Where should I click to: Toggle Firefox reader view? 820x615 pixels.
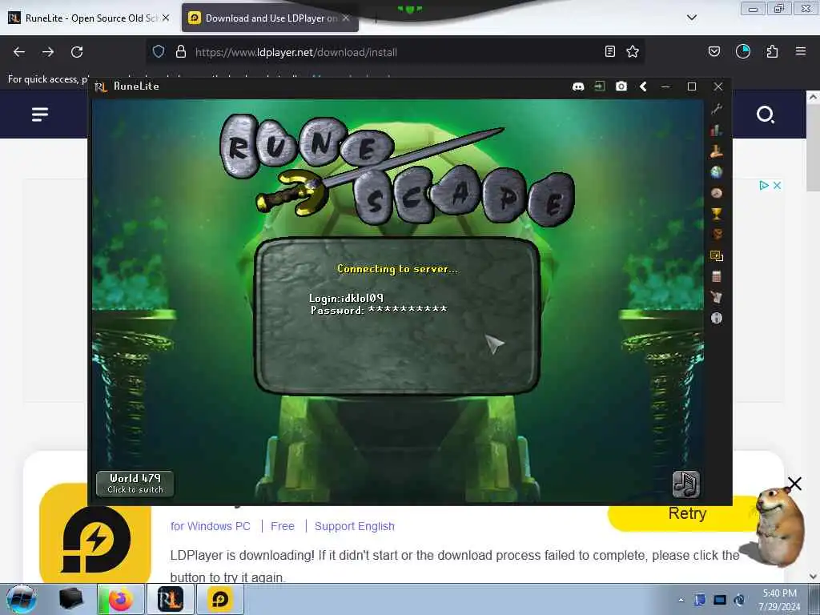click(609, 51)
